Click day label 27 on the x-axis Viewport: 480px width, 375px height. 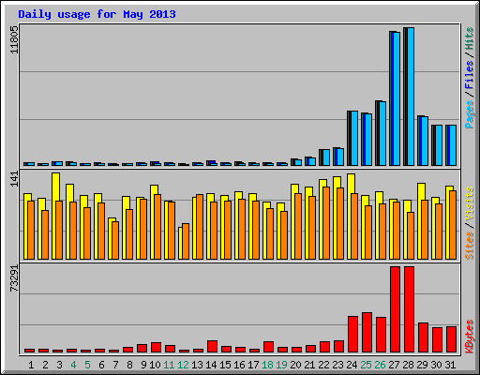point(394,365)
